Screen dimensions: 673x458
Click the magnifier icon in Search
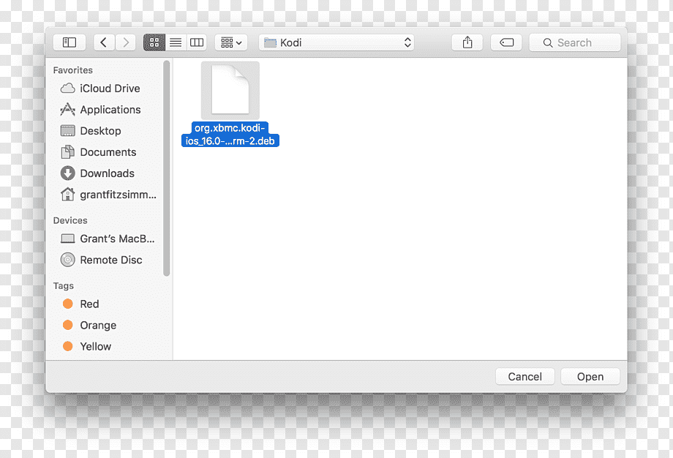[x=548, y=43]
